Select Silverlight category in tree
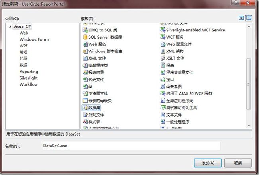Screen dimensions: 259x175 29,78
